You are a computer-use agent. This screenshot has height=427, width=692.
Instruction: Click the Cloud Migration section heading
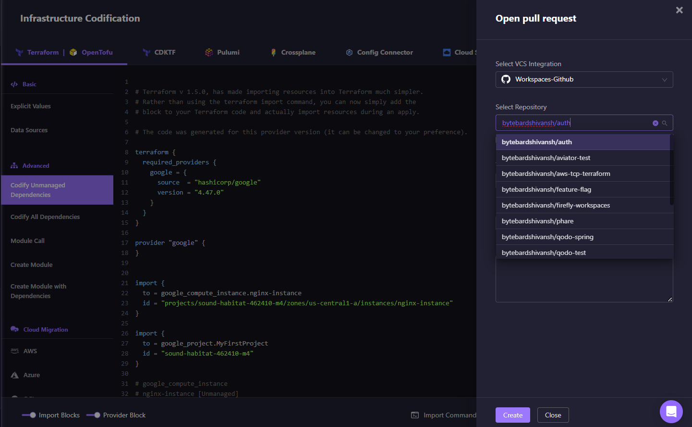point(46,330)
